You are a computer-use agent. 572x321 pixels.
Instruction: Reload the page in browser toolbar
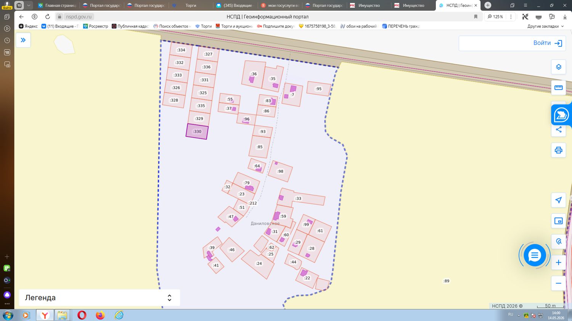tap(47, 17)
